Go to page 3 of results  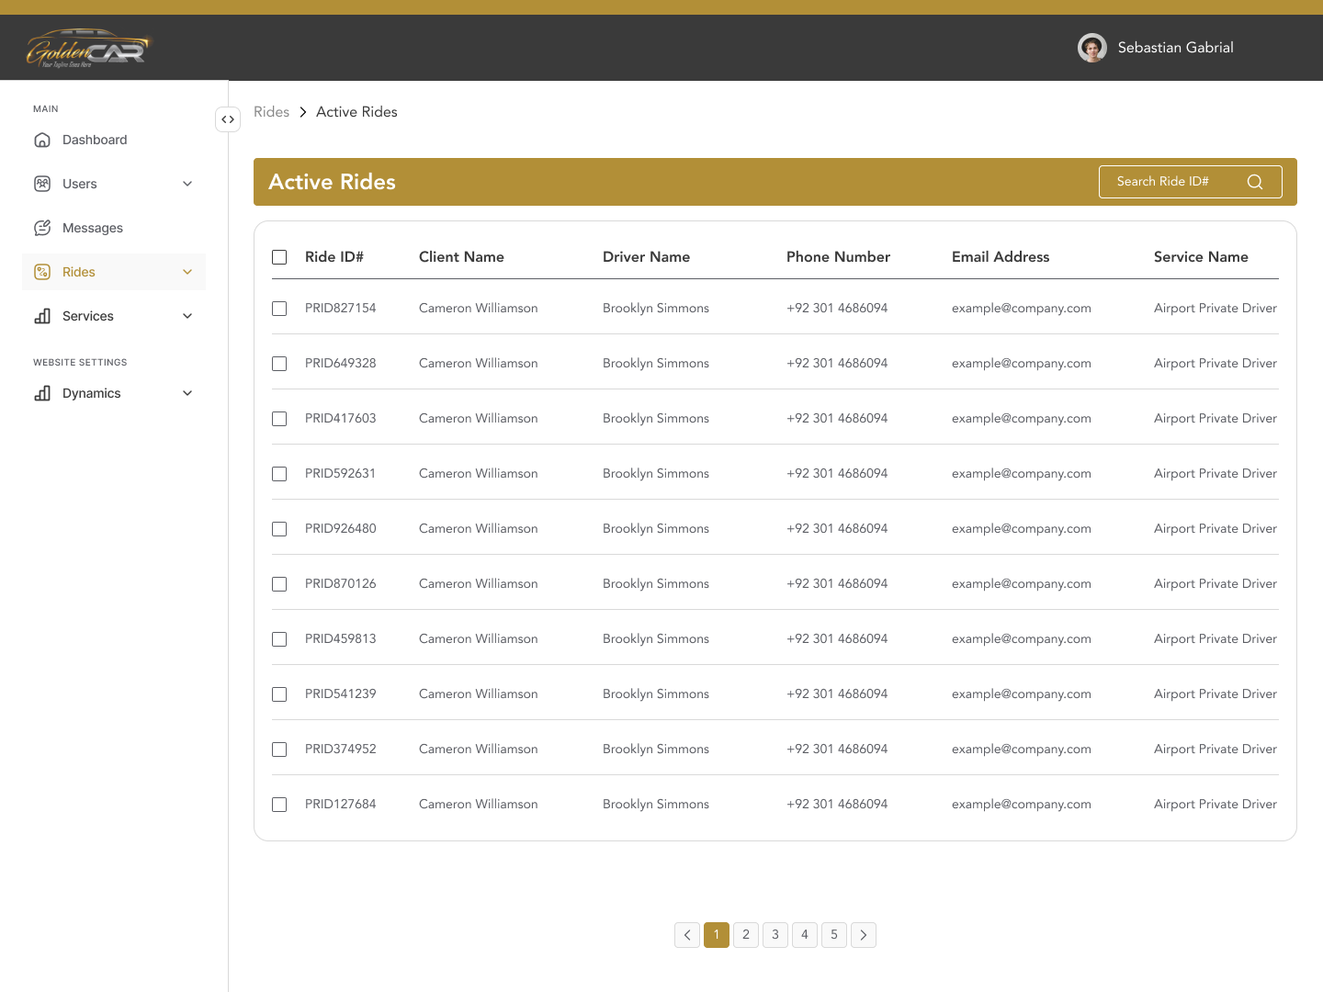(x=775, y=935)
